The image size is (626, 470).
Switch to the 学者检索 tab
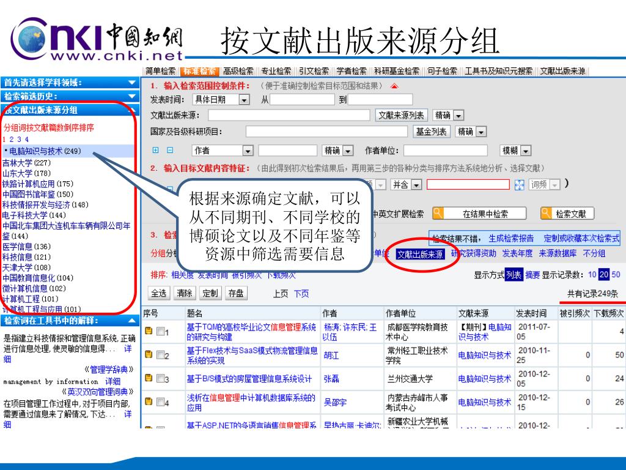point(352,71)
